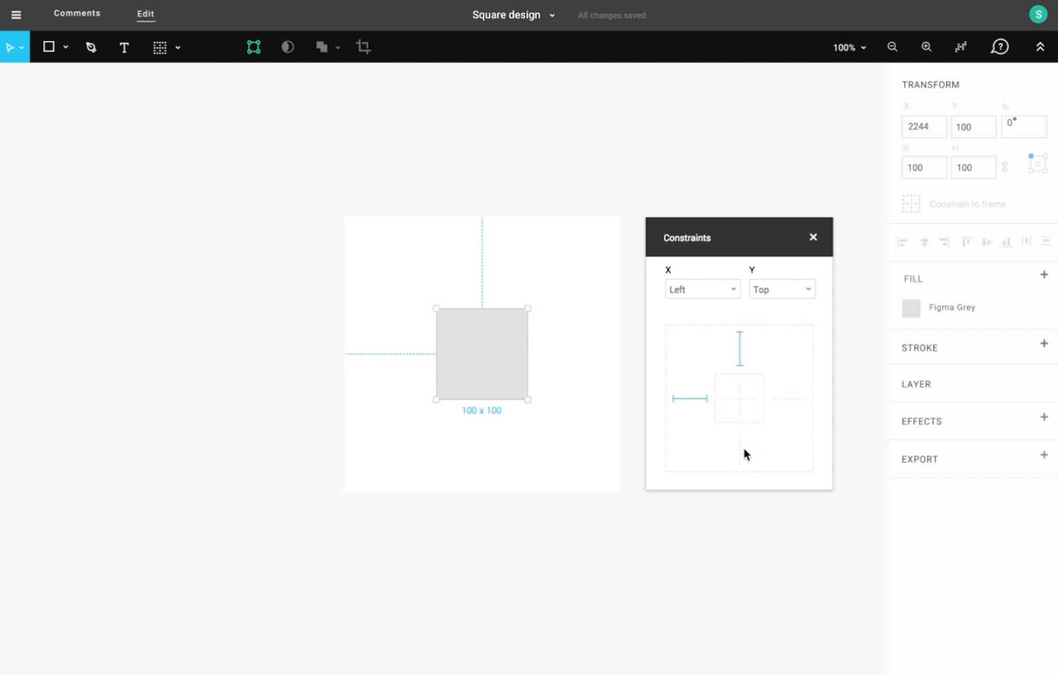Screen dimensions: 1058x675
Task: Align selection to the left edge
Action: tap(902, 241)
